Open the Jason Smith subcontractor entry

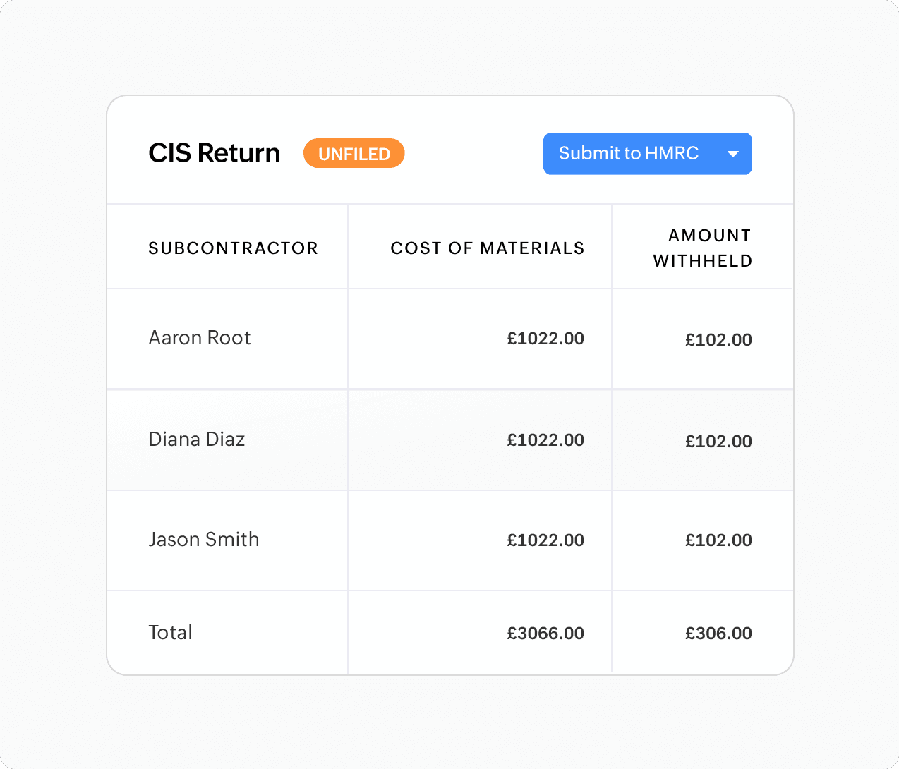204,540
